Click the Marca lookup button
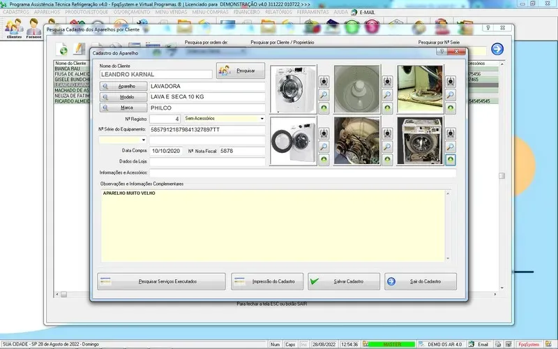558x349 pixels. (x=123, y=108)
